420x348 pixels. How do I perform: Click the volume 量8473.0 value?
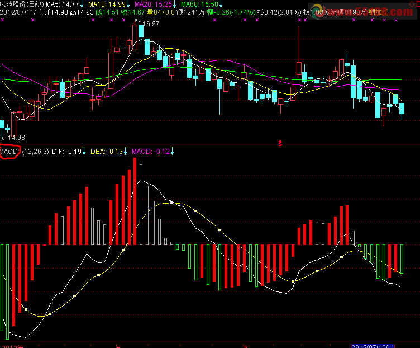160,12
